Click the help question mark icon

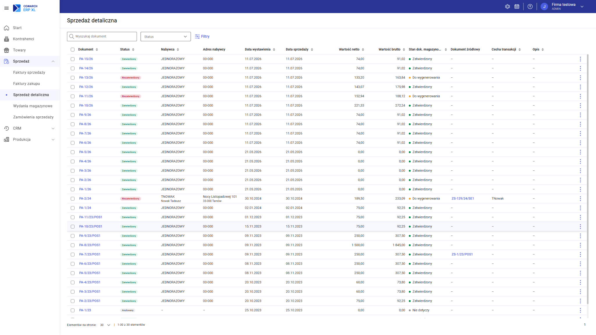(x=530, y=6)
